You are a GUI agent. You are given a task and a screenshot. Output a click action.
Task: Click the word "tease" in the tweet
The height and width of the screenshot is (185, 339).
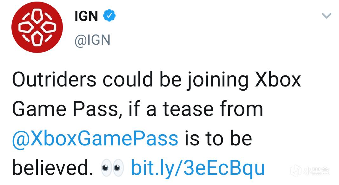[188, 109]
